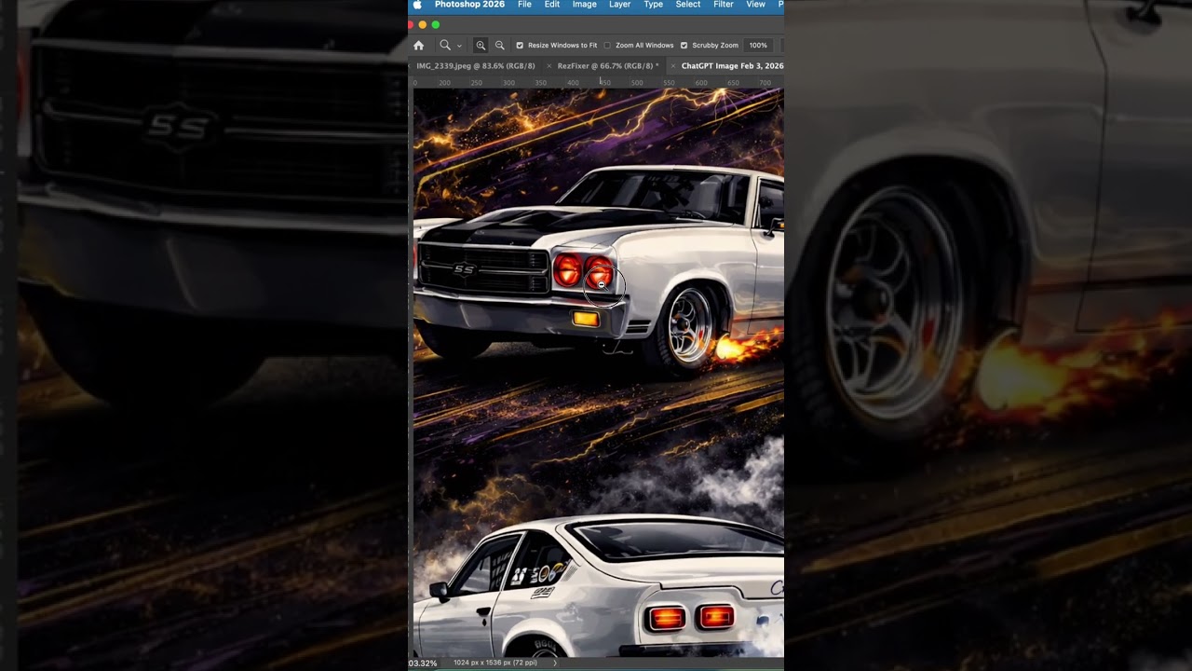The height and width of the screenshot is (671, 1192).
Task: Open the Edit menu
Action: point(552,5)
